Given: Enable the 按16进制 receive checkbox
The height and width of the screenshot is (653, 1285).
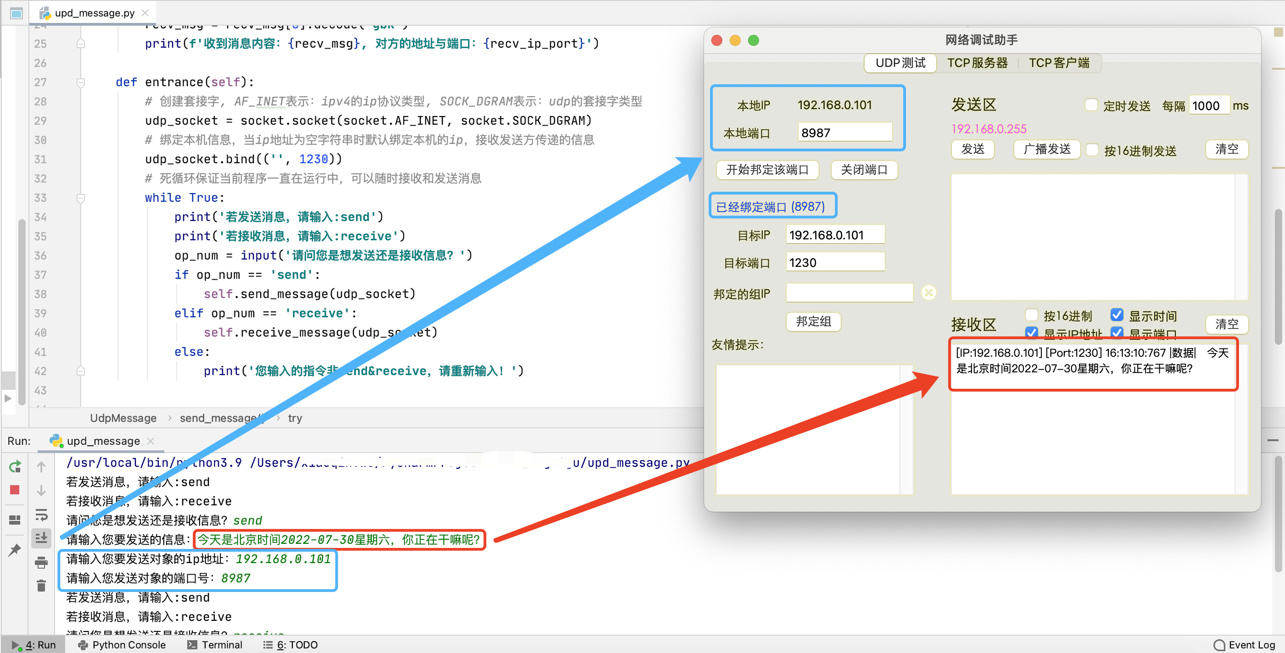Looking at the screenshot, I should (x=1032, y=315).
